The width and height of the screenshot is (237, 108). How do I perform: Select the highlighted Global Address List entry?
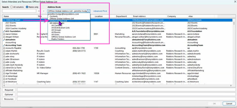(69, 21)
